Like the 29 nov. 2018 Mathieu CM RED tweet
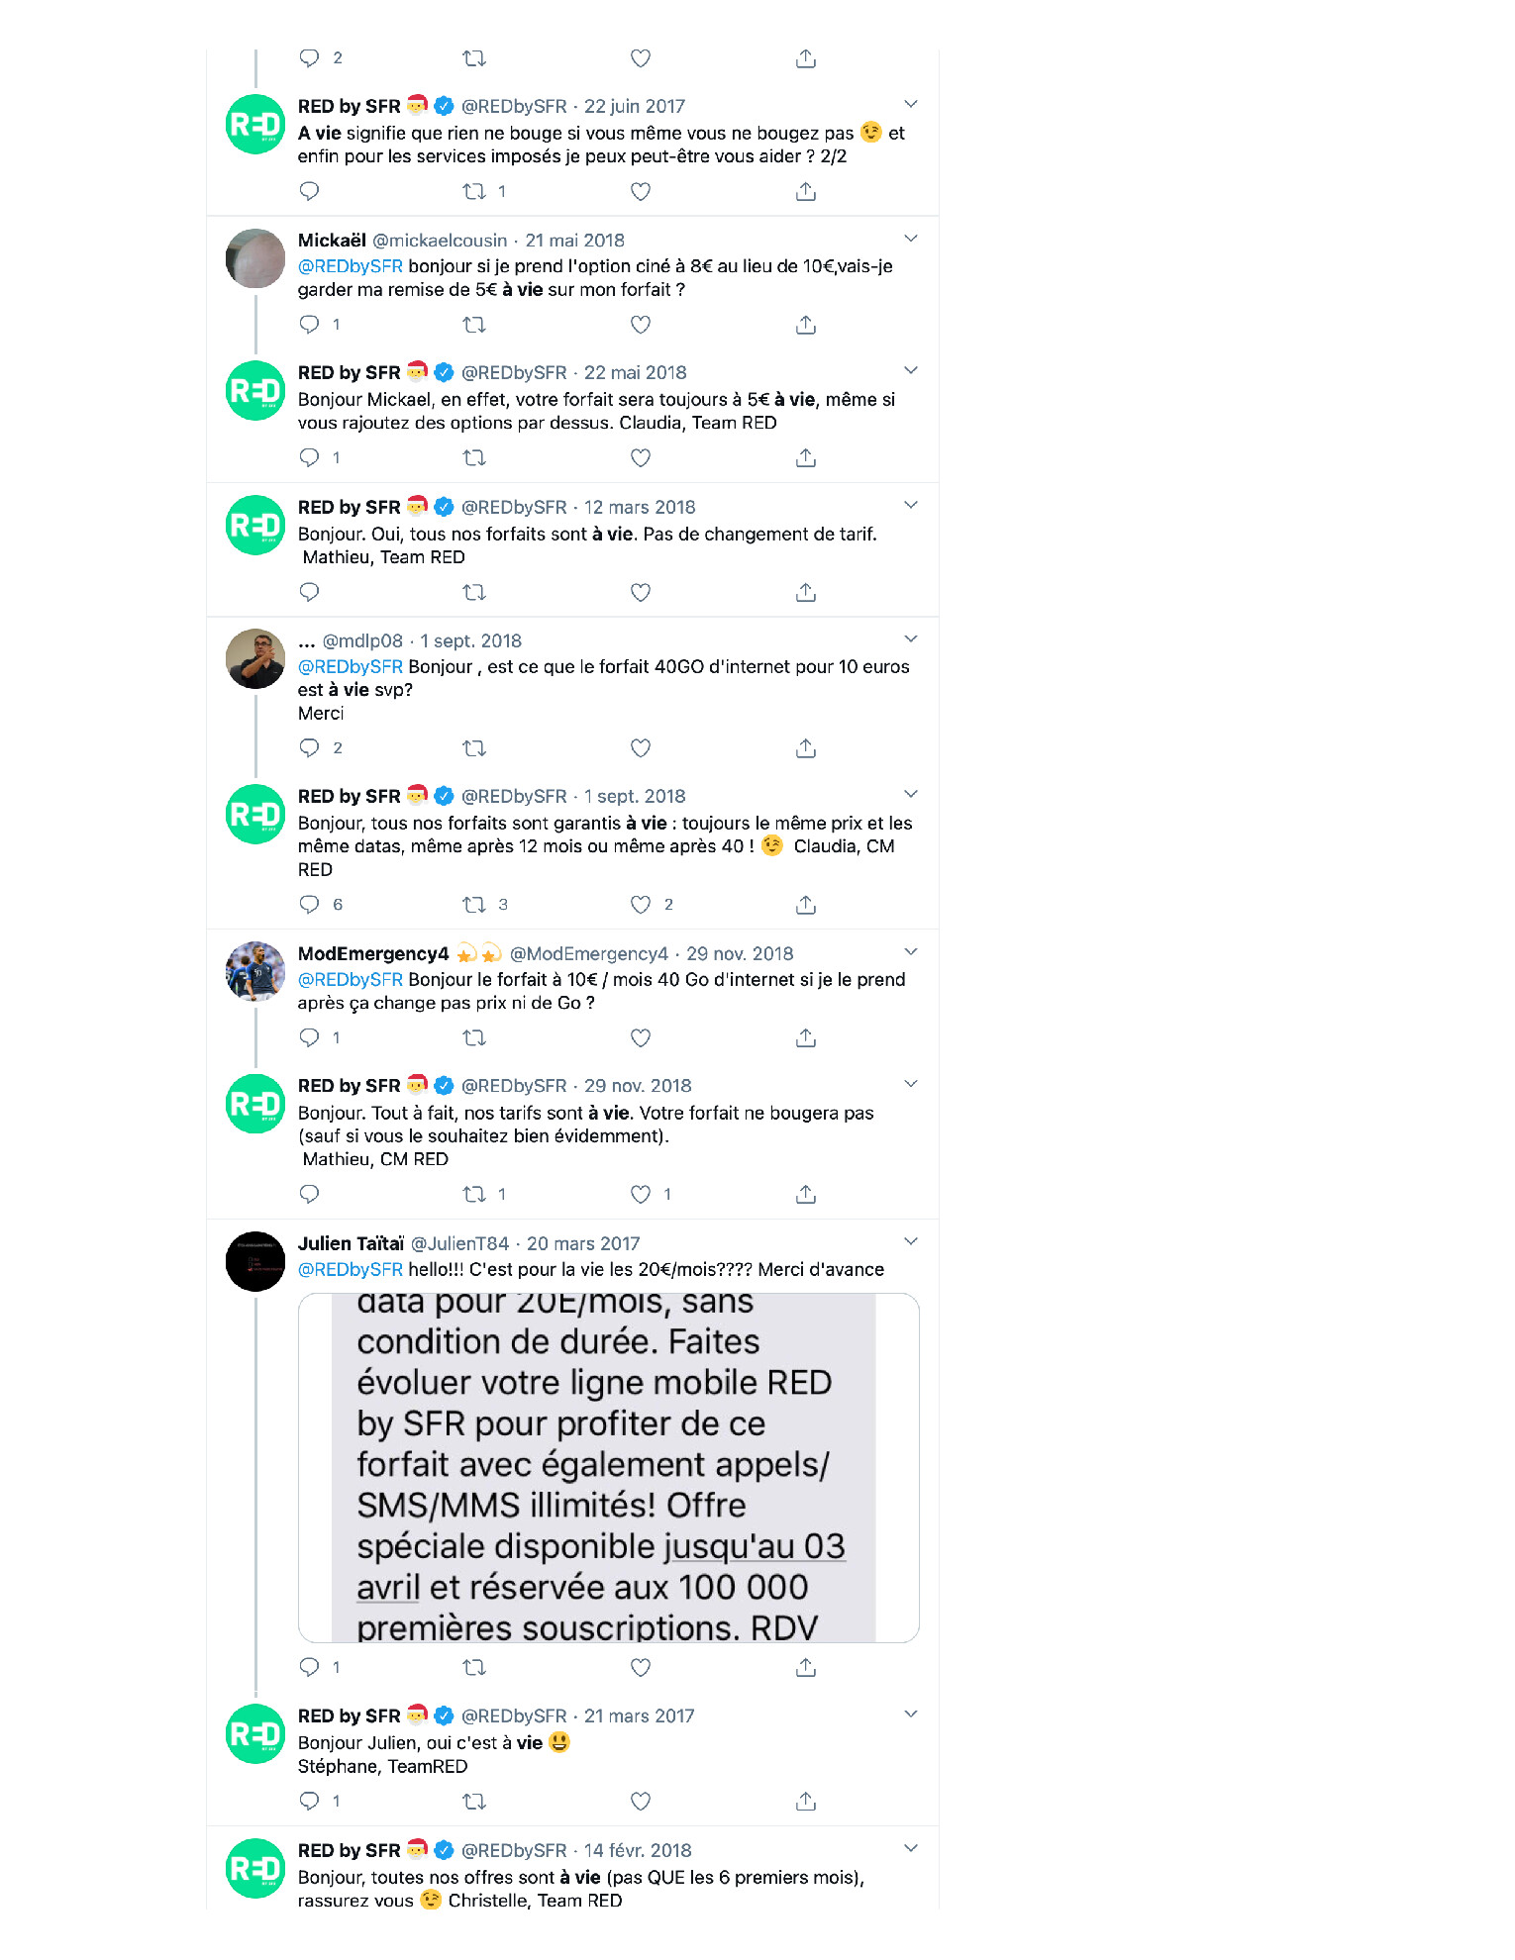The height and width of the screenshot is (1960, 1515). [x=641, y=1194]
